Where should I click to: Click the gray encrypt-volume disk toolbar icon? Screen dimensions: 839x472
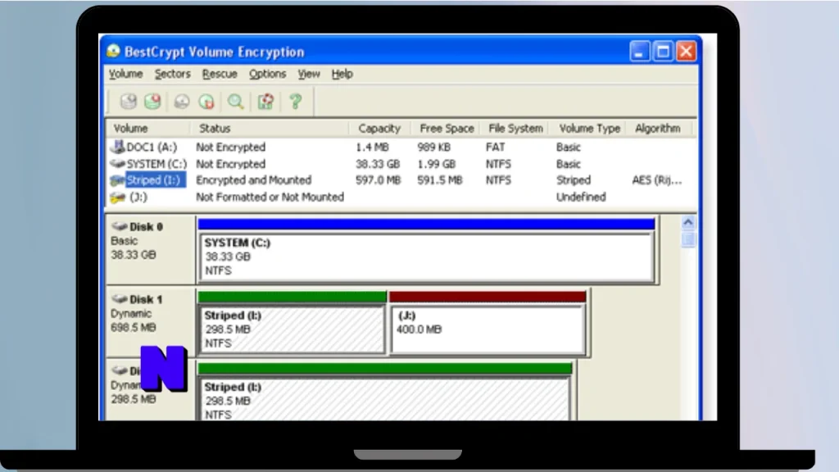tap(128, 101)
